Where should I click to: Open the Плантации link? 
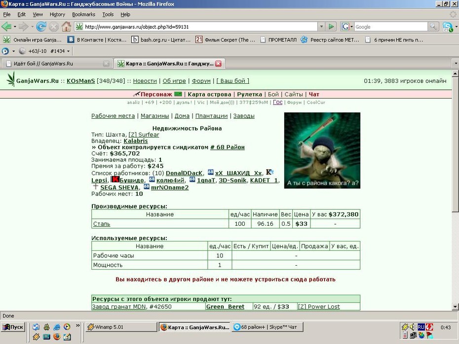pos(211,116)
